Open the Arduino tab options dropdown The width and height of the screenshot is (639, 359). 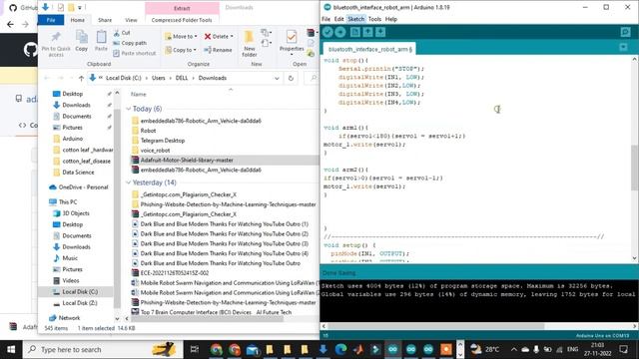tap(623, 47)
